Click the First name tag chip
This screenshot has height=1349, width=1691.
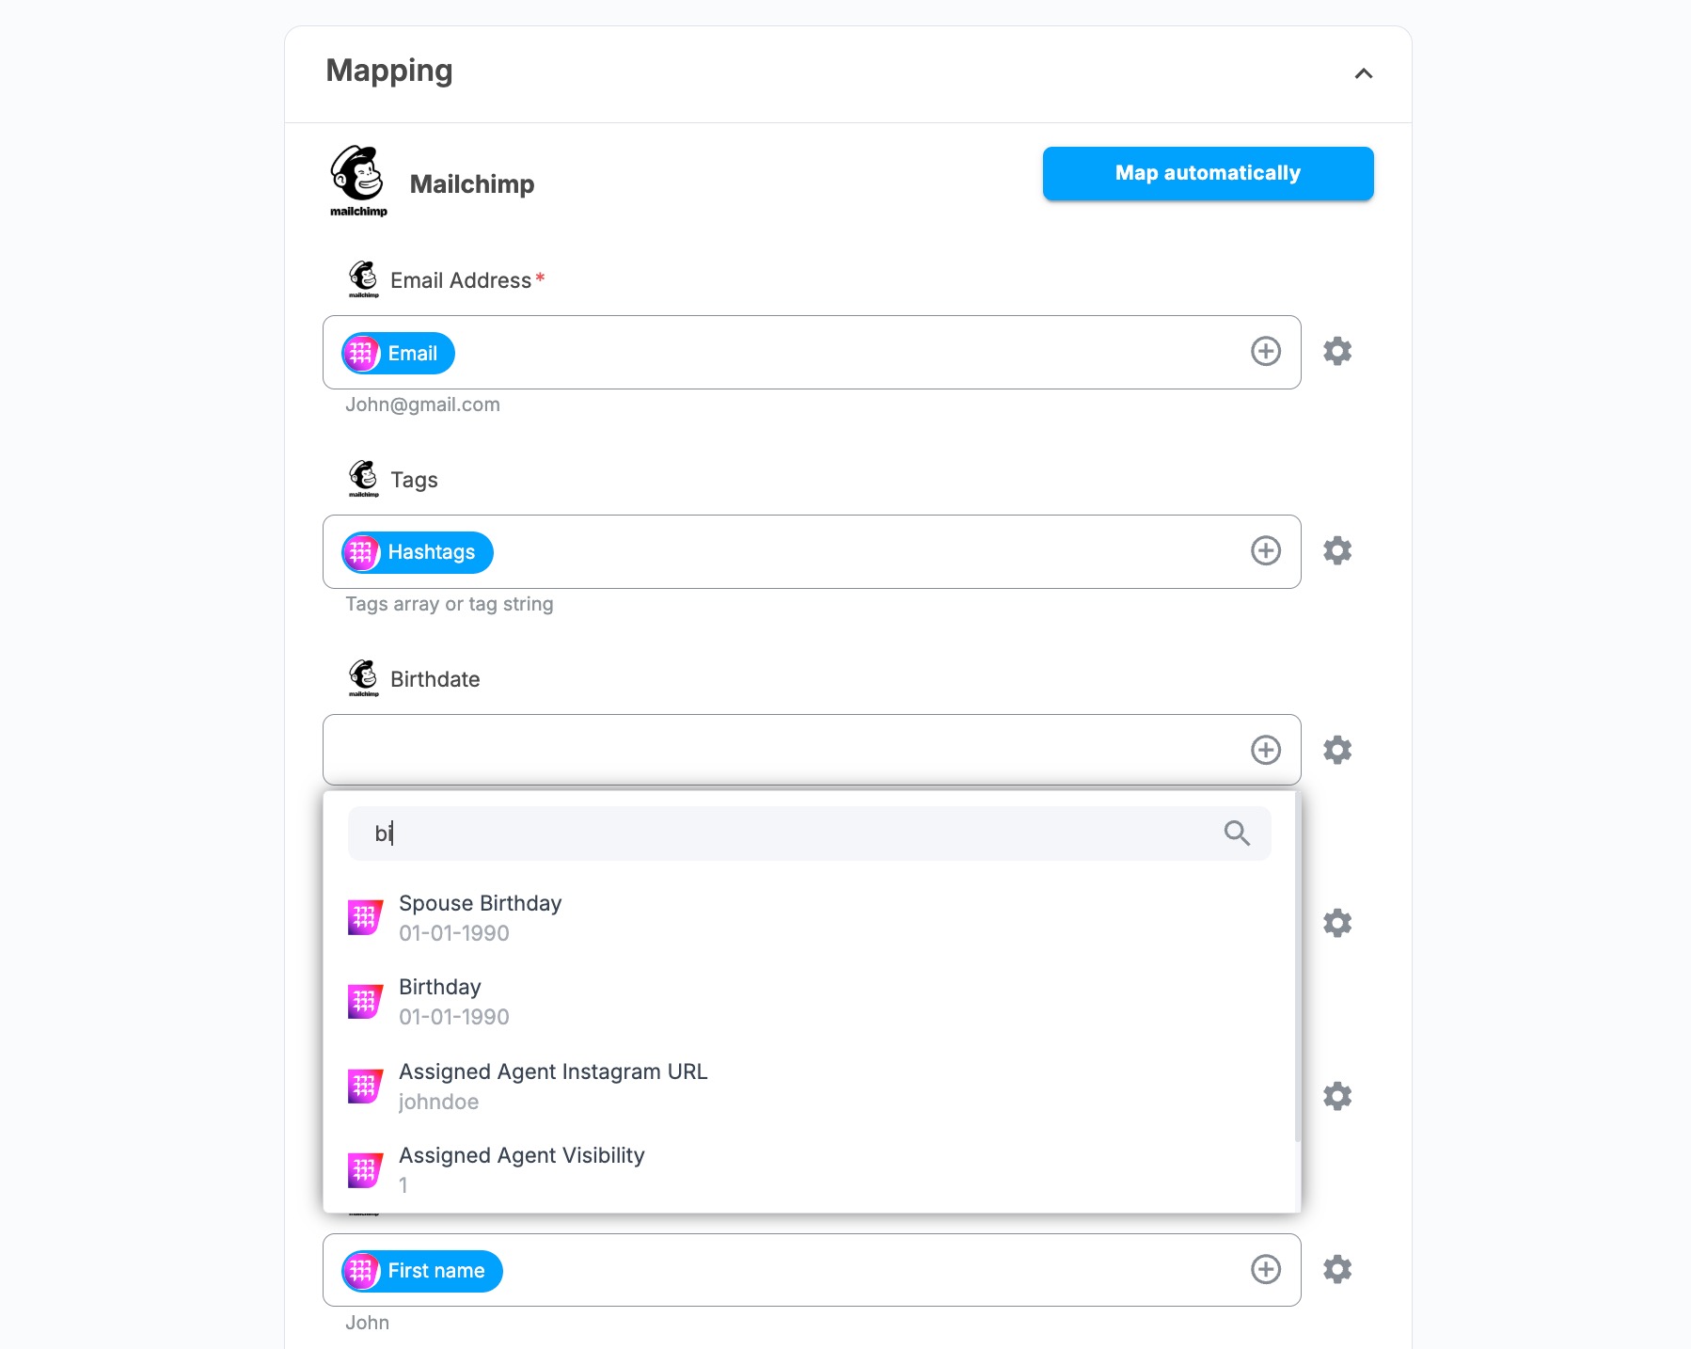[x=421, y=1271]
